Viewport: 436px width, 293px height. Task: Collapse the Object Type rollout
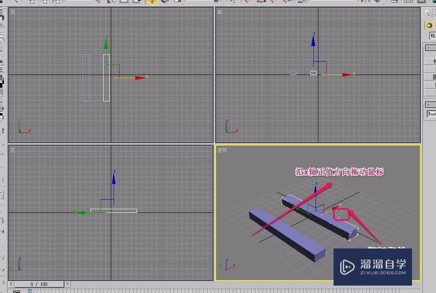[429, 47]
